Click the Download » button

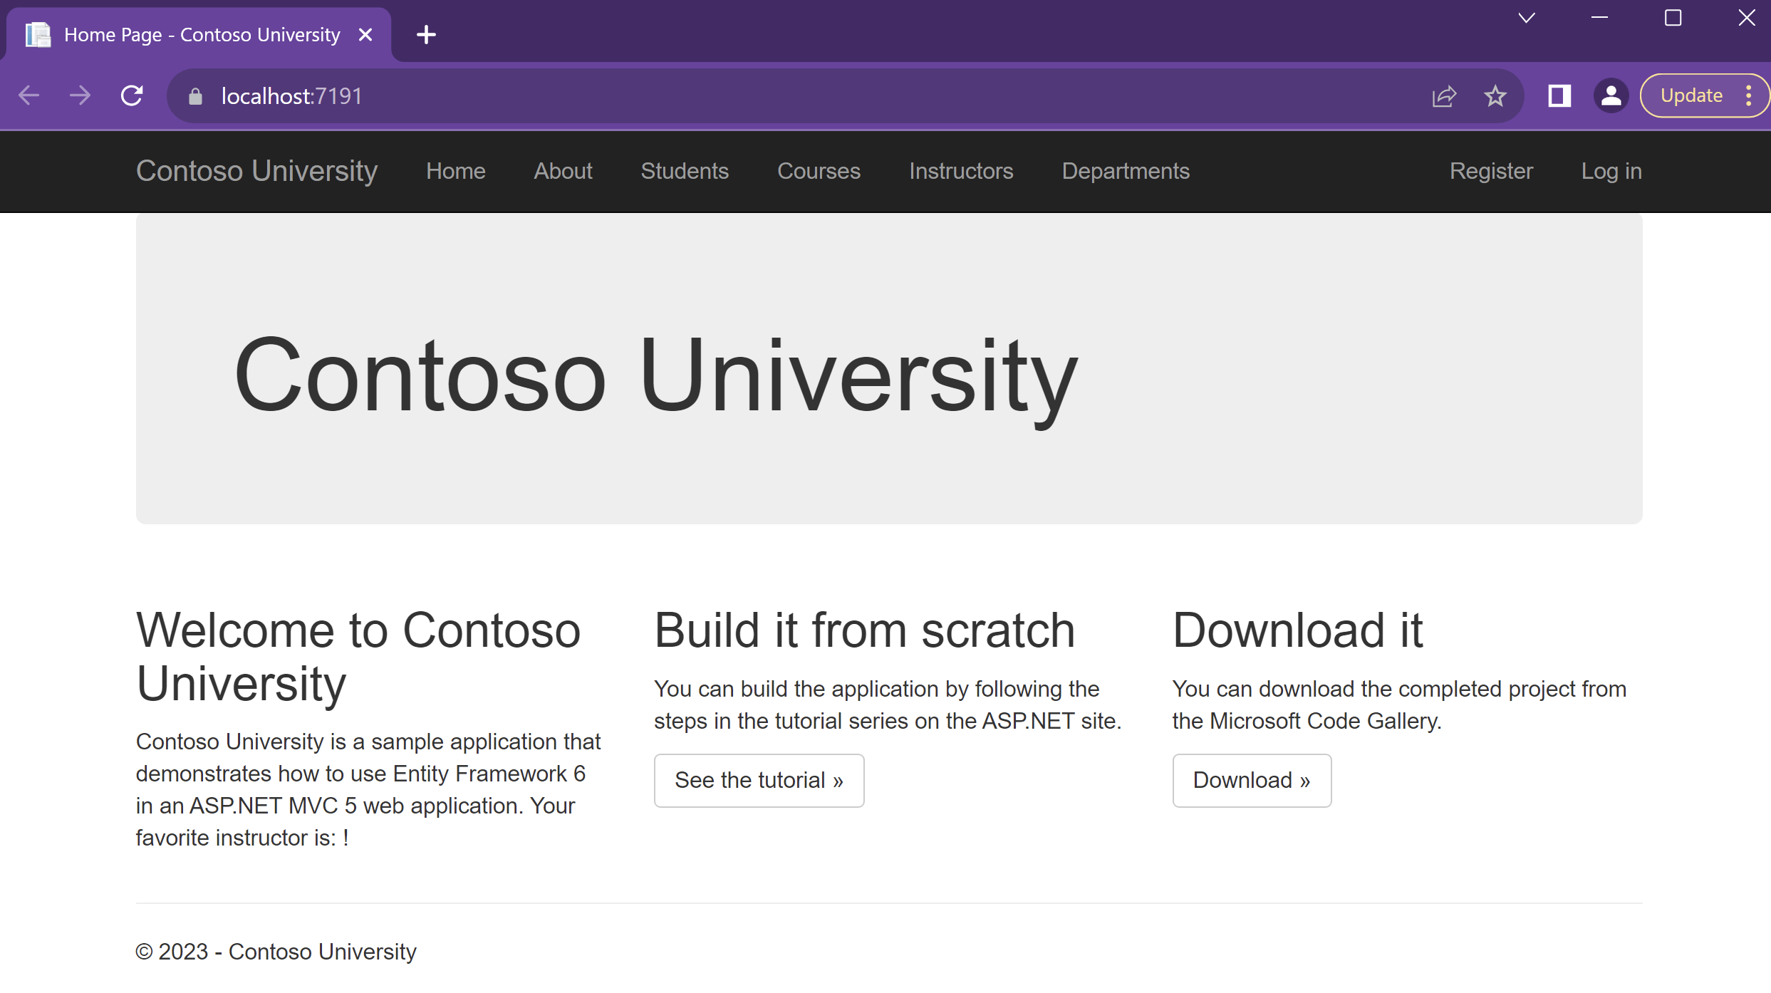[x=1252, y=780]
